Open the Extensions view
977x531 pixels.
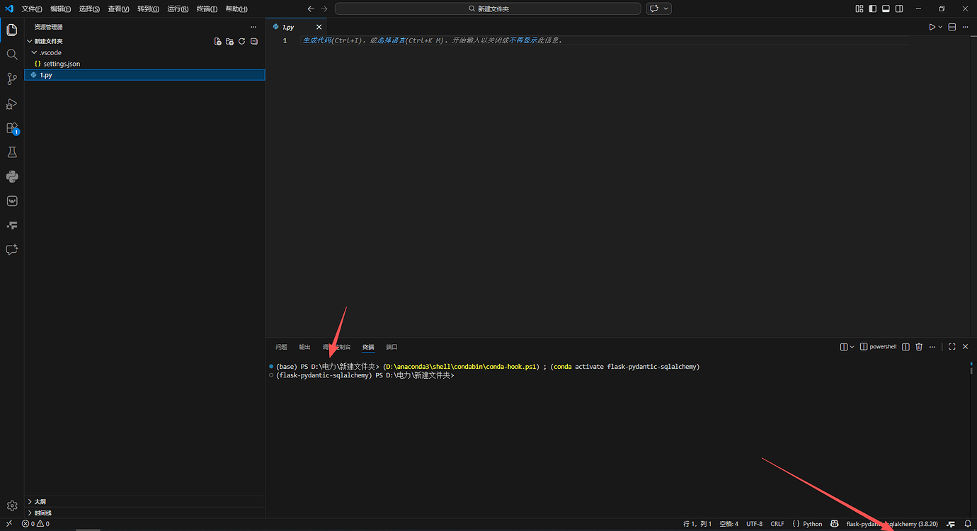click(x=12, y=128)
